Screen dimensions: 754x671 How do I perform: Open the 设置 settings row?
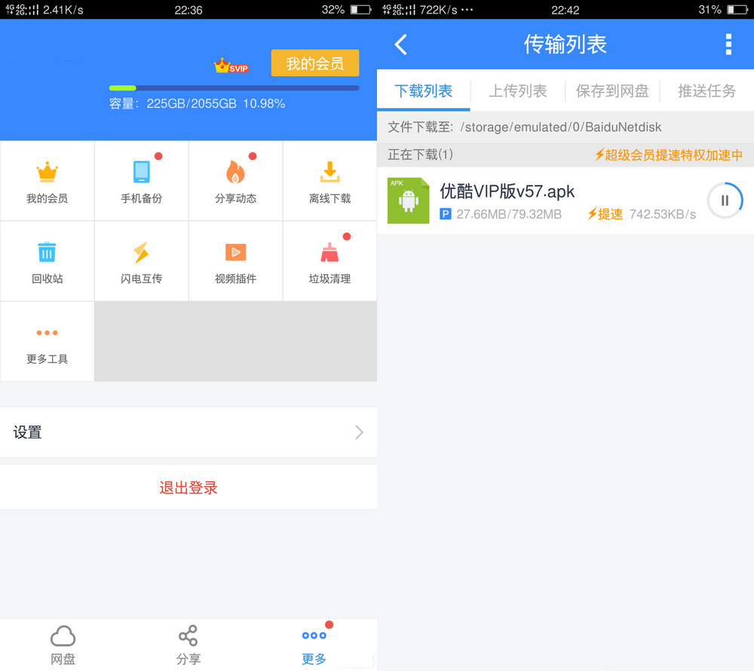188,432
